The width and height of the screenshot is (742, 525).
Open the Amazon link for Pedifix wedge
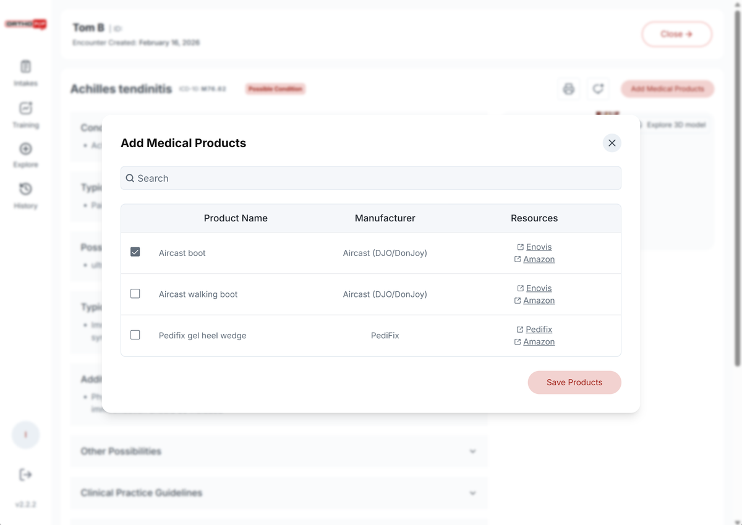[538, 341]
